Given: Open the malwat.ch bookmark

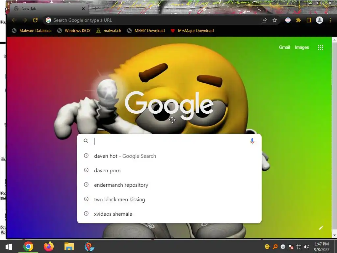Looking at the screenshot, I should click(x=109, y=31).
